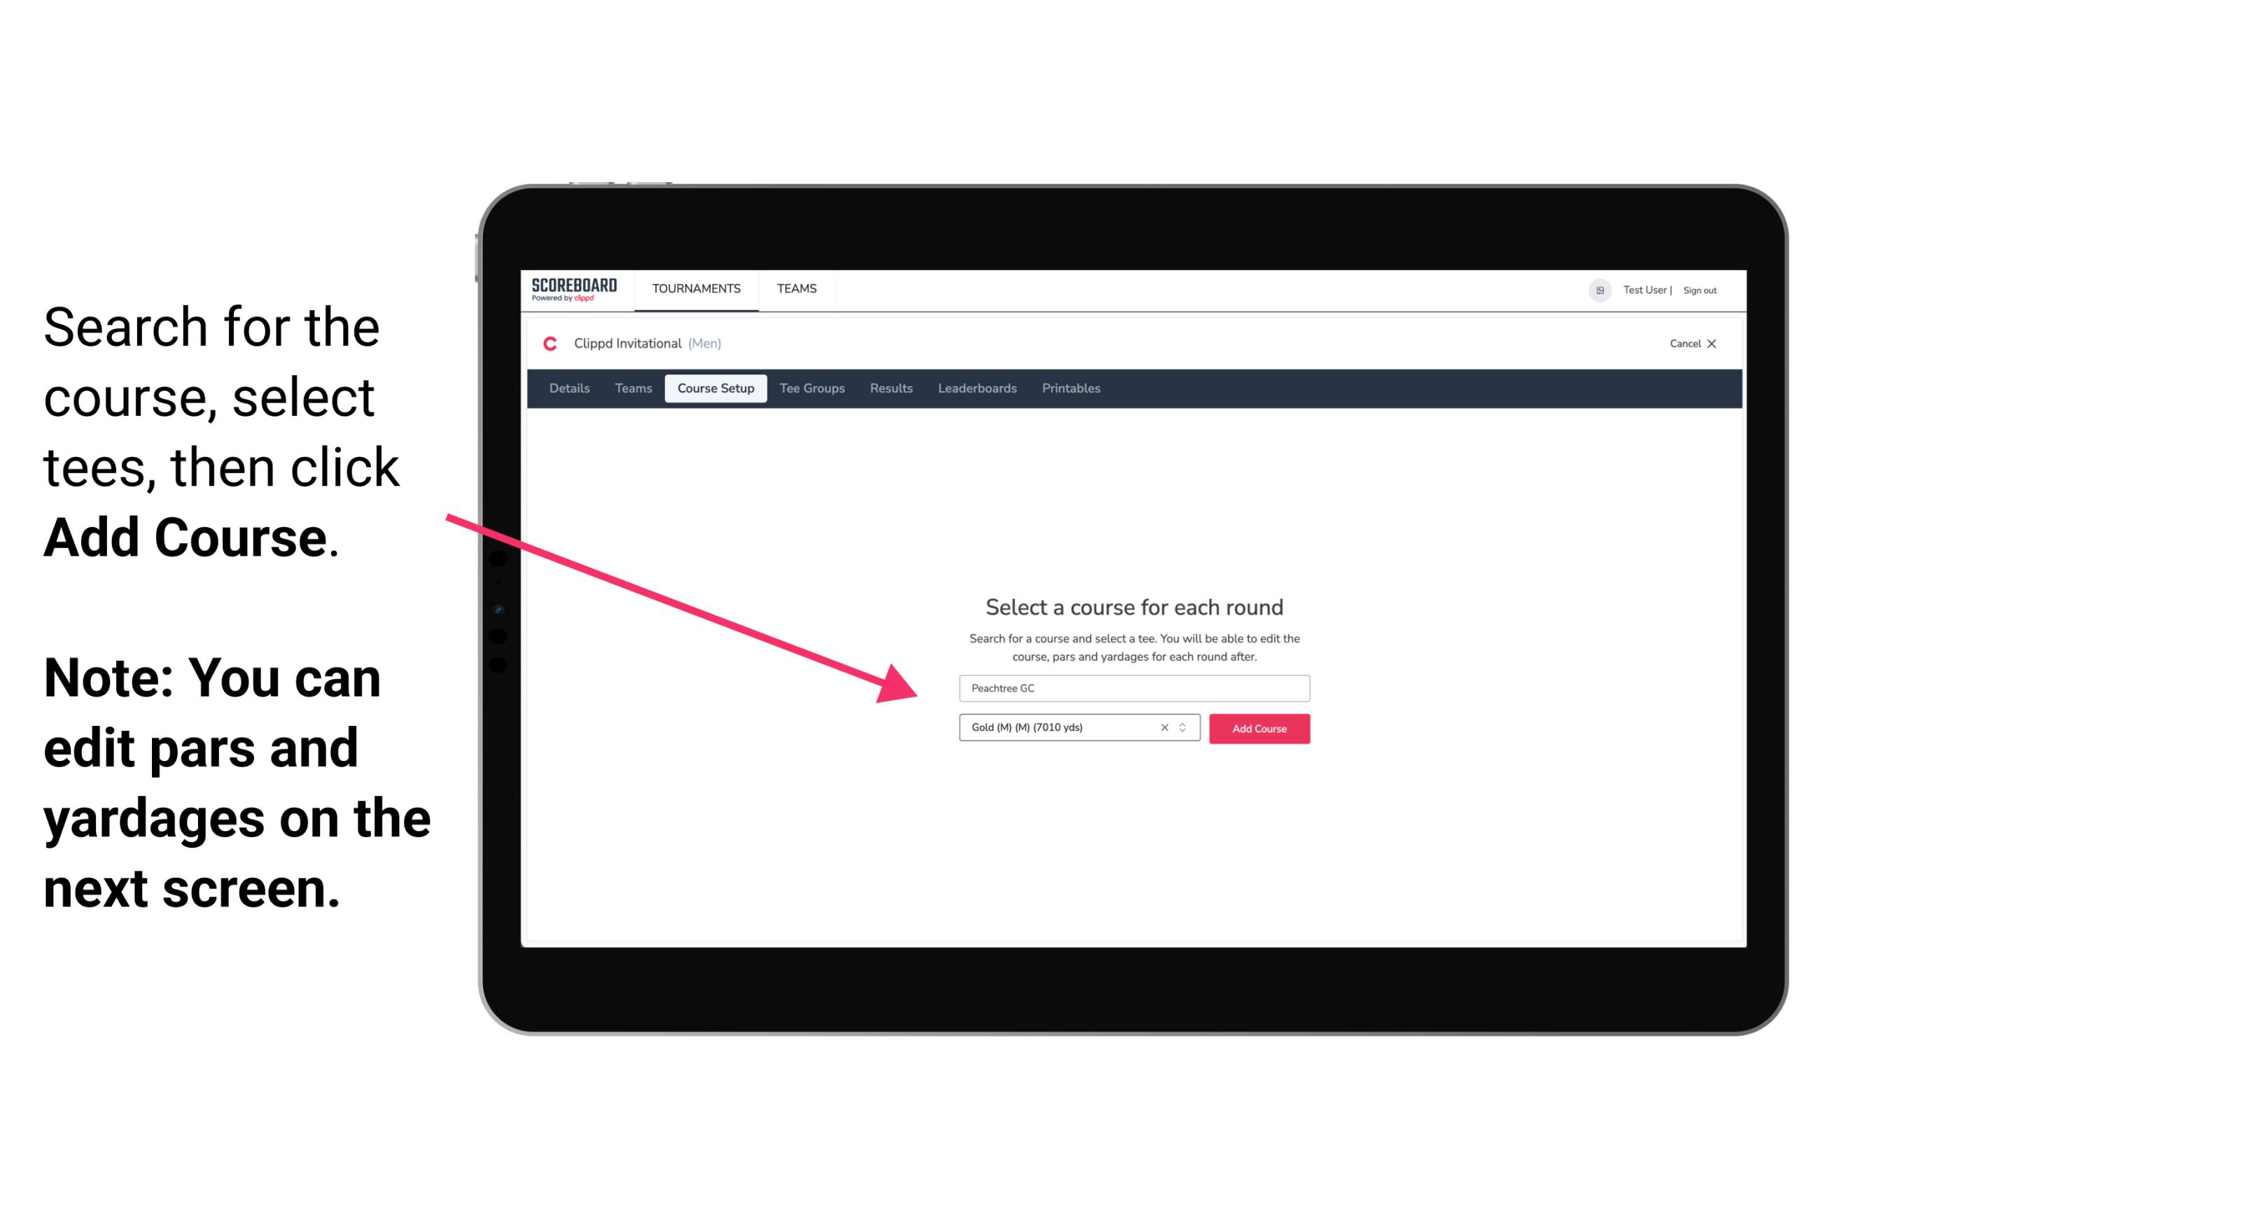Navigate to the Printables tab
This screenshot has height=1218, width=2264.
click(x=1072, y=388)
